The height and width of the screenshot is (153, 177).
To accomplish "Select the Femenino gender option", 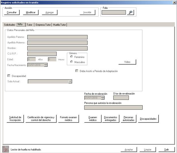I will click(x=72, y=56).
